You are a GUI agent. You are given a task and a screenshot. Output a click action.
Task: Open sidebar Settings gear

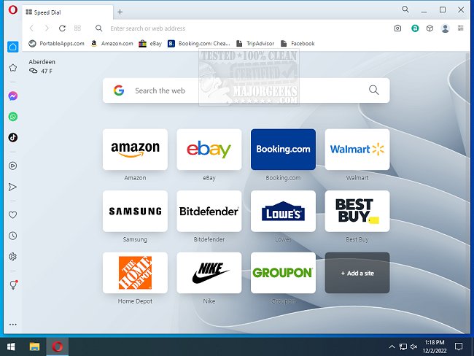tap(12, 257)
